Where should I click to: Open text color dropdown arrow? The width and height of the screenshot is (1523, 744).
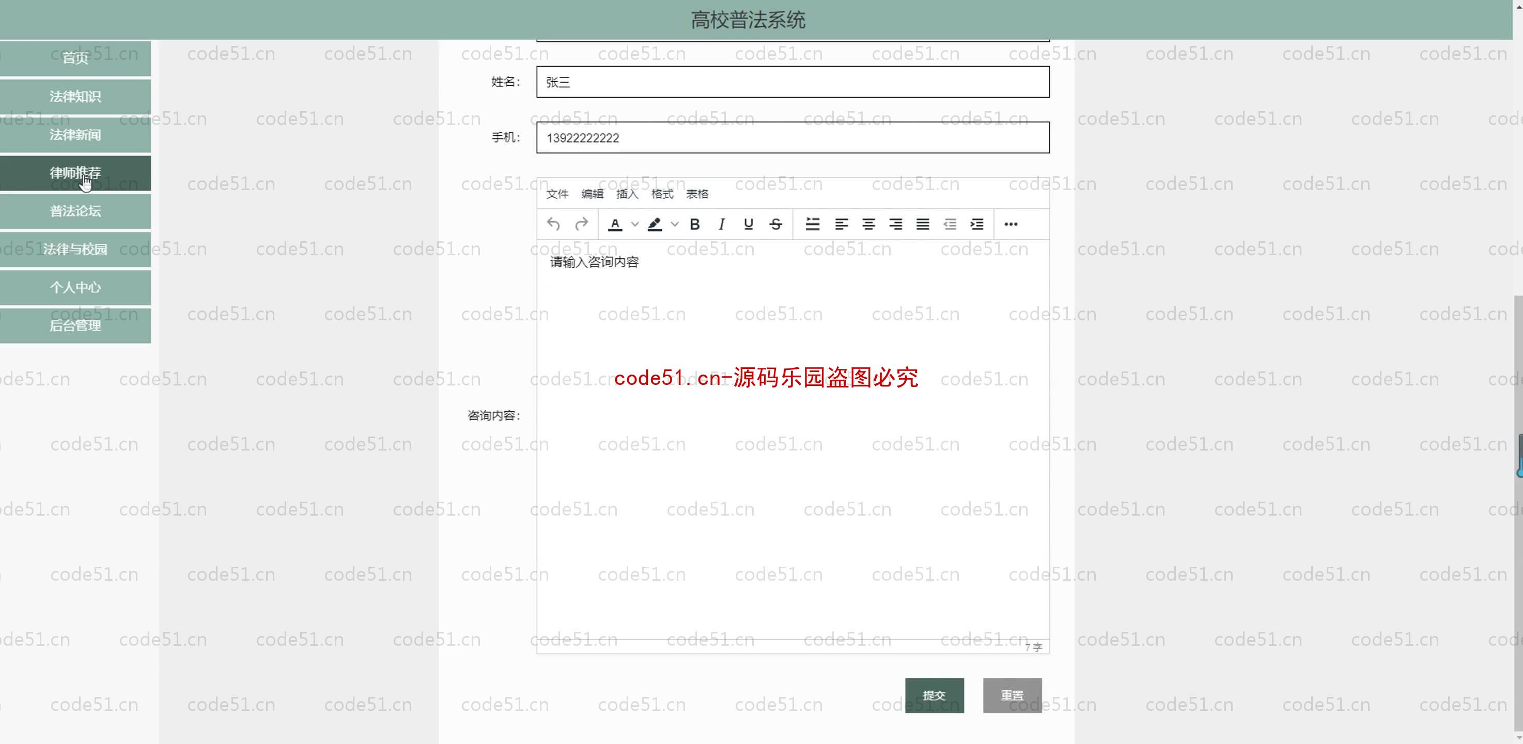click(x=635, y=224)
